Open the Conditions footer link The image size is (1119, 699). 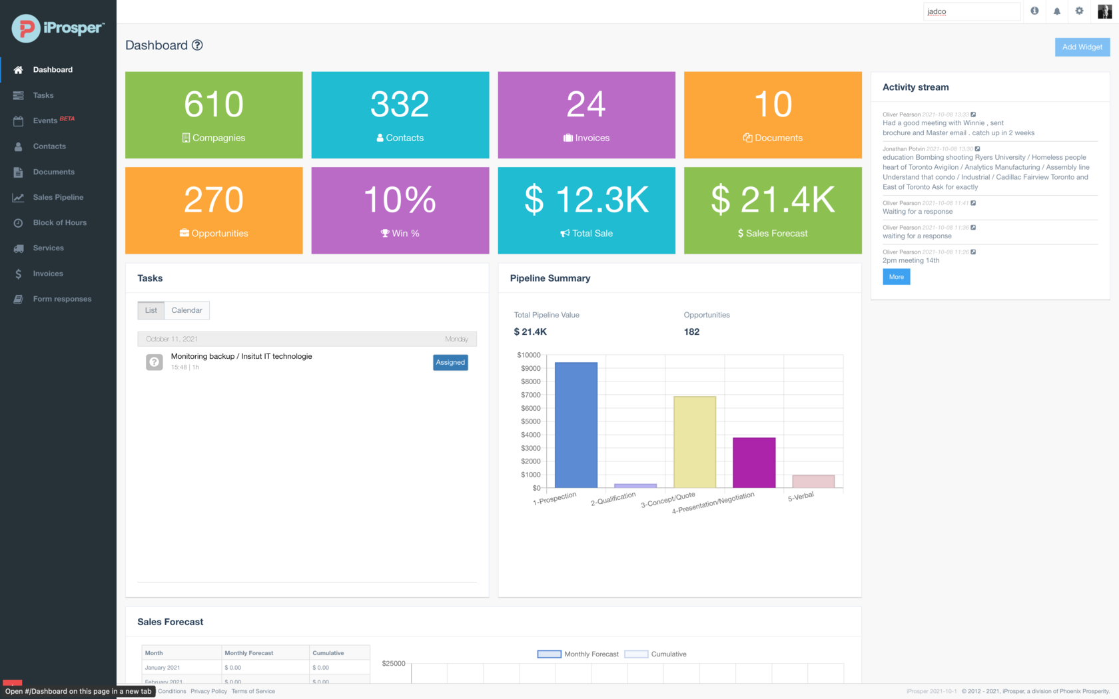pyautogui.click(x=172, y=691)
